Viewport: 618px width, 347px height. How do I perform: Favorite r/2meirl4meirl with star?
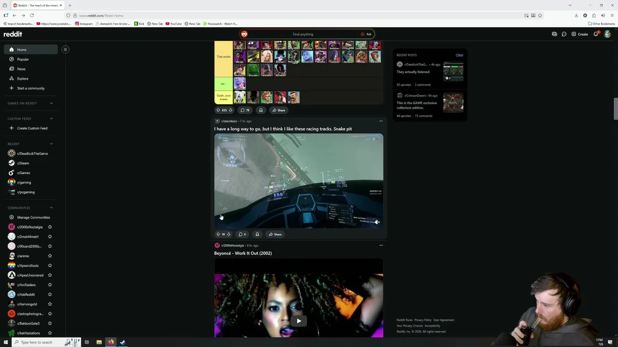tap(50, 237)
